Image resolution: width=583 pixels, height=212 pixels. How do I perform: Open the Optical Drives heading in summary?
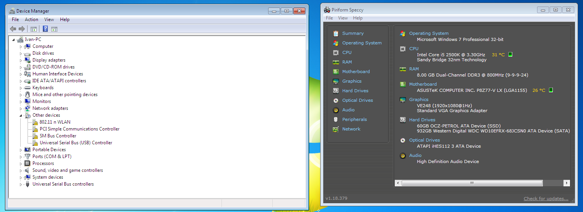(425, 140)
